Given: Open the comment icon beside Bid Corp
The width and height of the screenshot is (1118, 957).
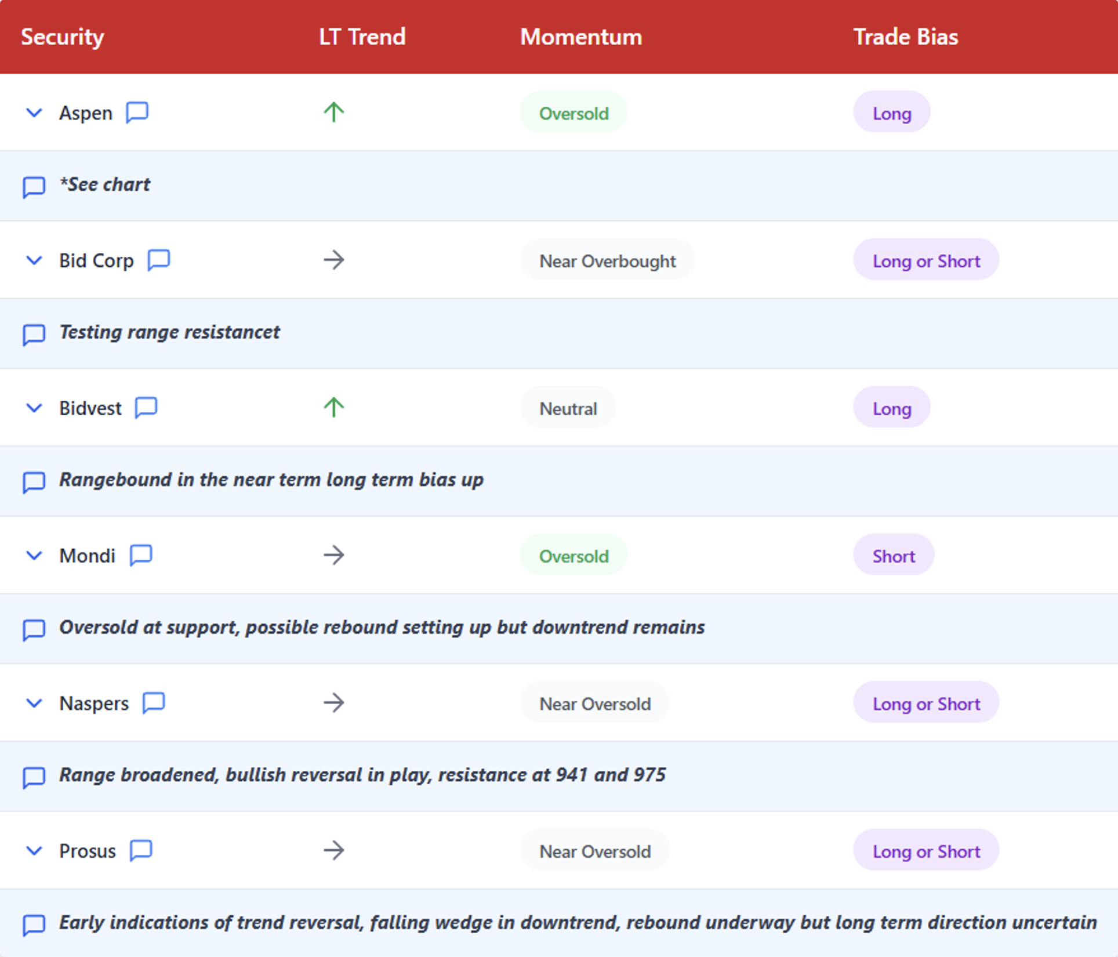Looking at the screenshot, I should (159, 260).
